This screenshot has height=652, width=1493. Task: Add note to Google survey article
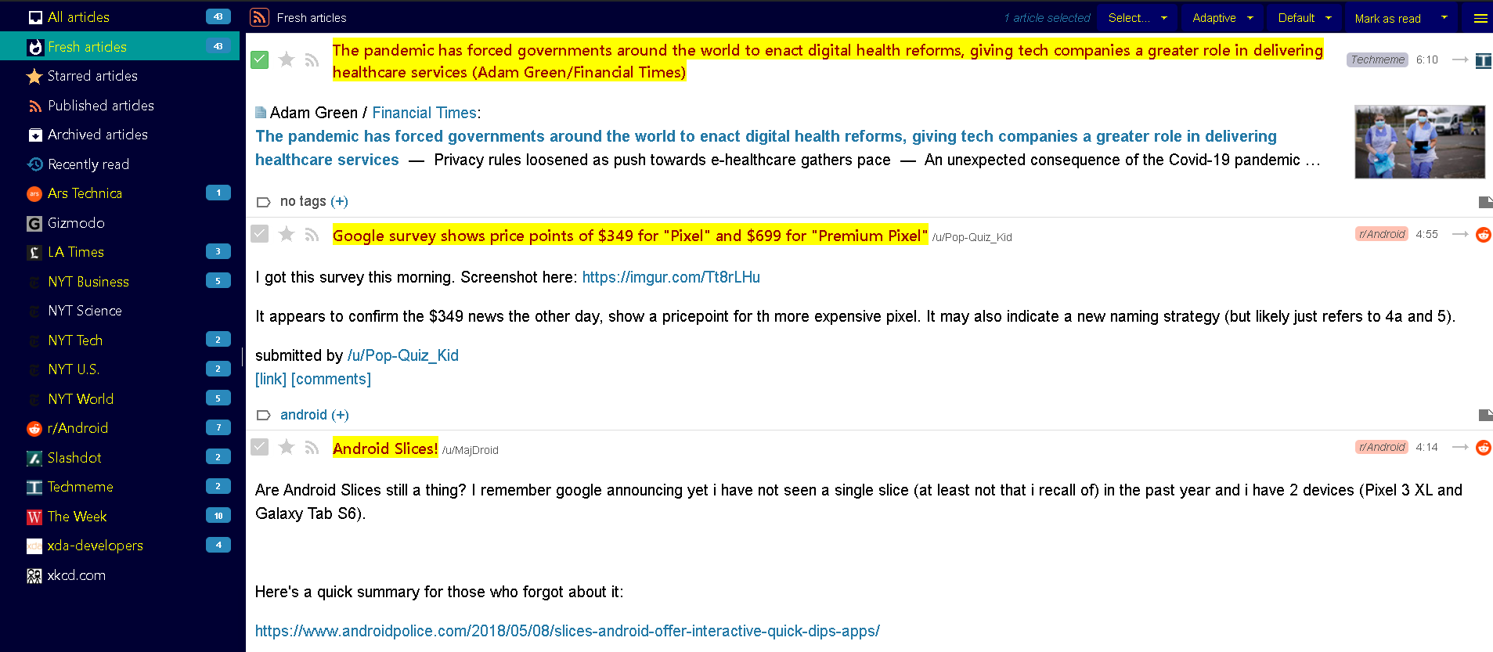[x=1484, y=415]
